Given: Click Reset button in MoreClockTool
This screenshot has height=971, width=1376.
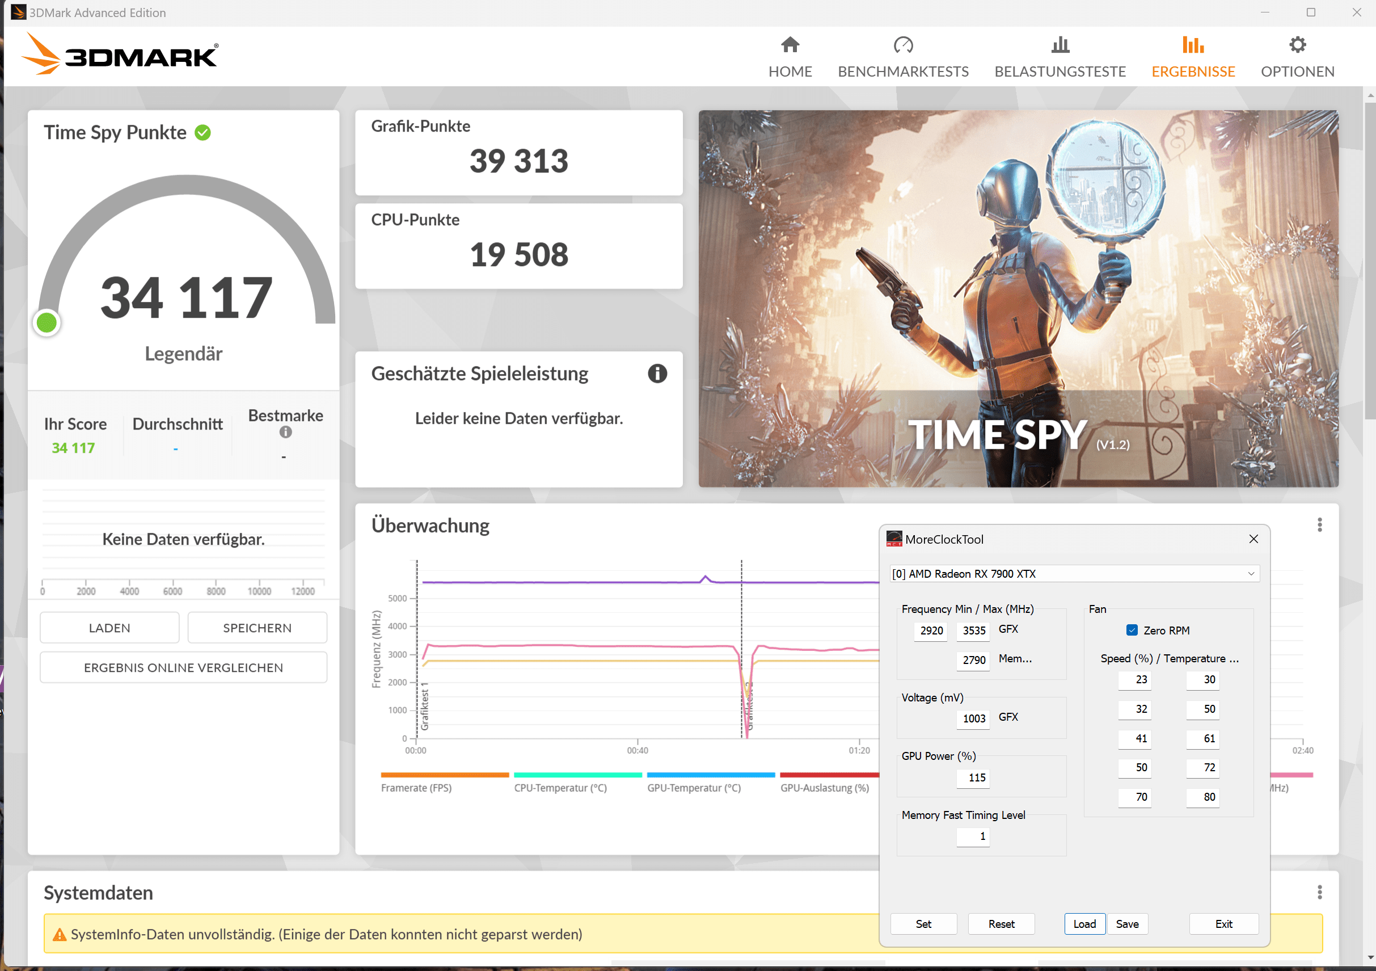Looking at the screenshot, I should click(1001, 924).
